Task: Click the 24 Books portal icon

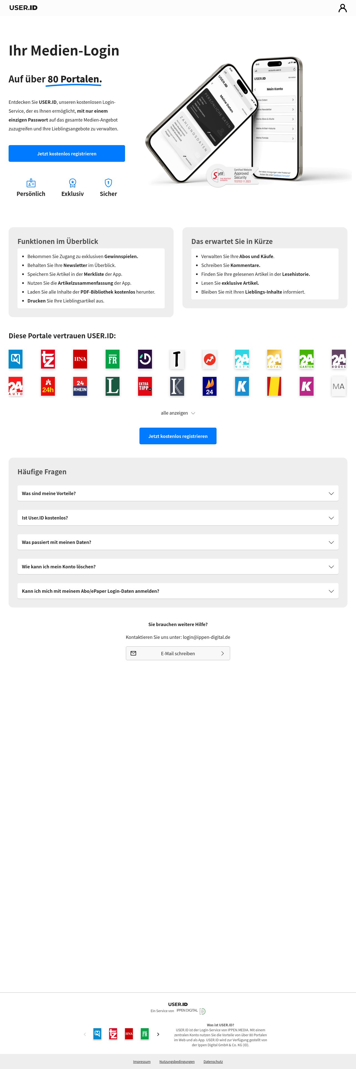Action: tap(339, 359)
